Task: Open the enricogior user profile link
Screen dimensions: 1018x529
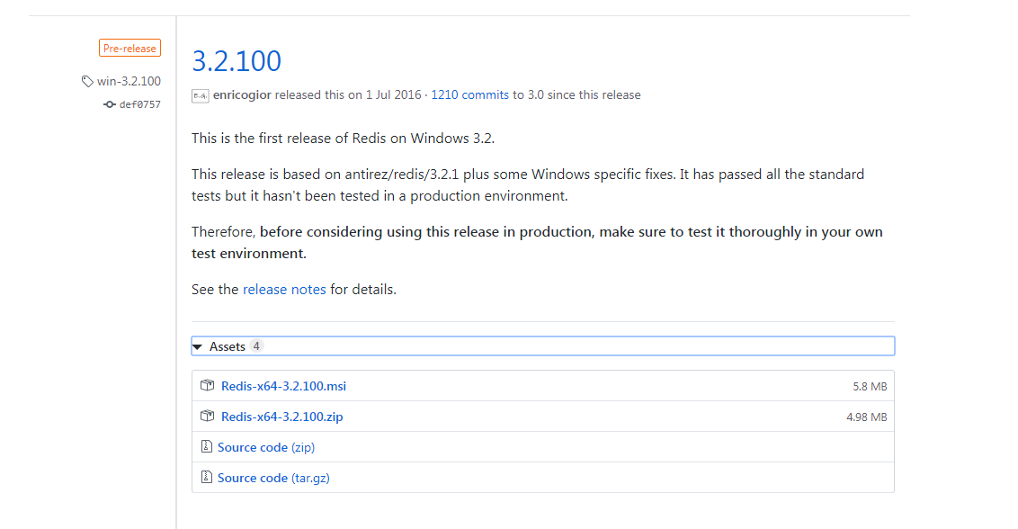Action: [242, 94]
